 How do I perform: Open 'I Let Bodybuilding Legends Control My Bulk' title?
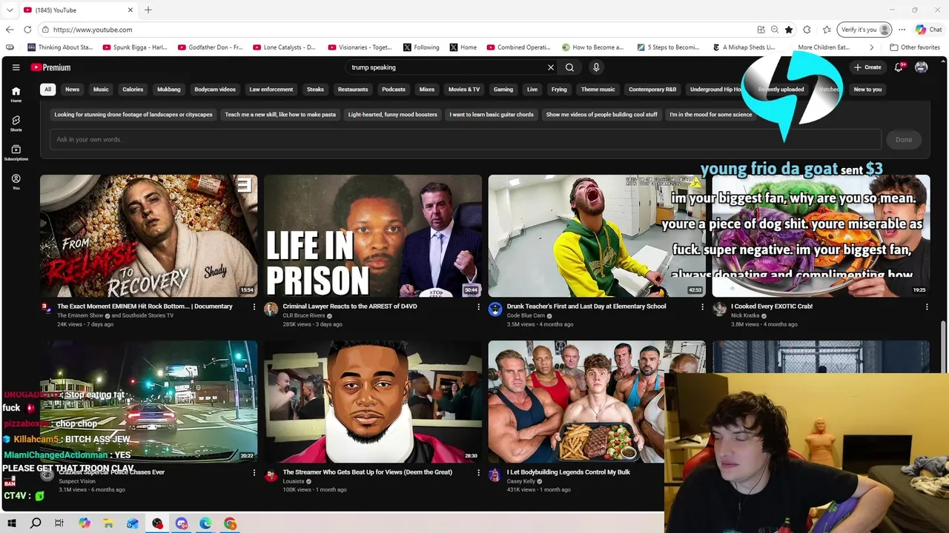569,472
